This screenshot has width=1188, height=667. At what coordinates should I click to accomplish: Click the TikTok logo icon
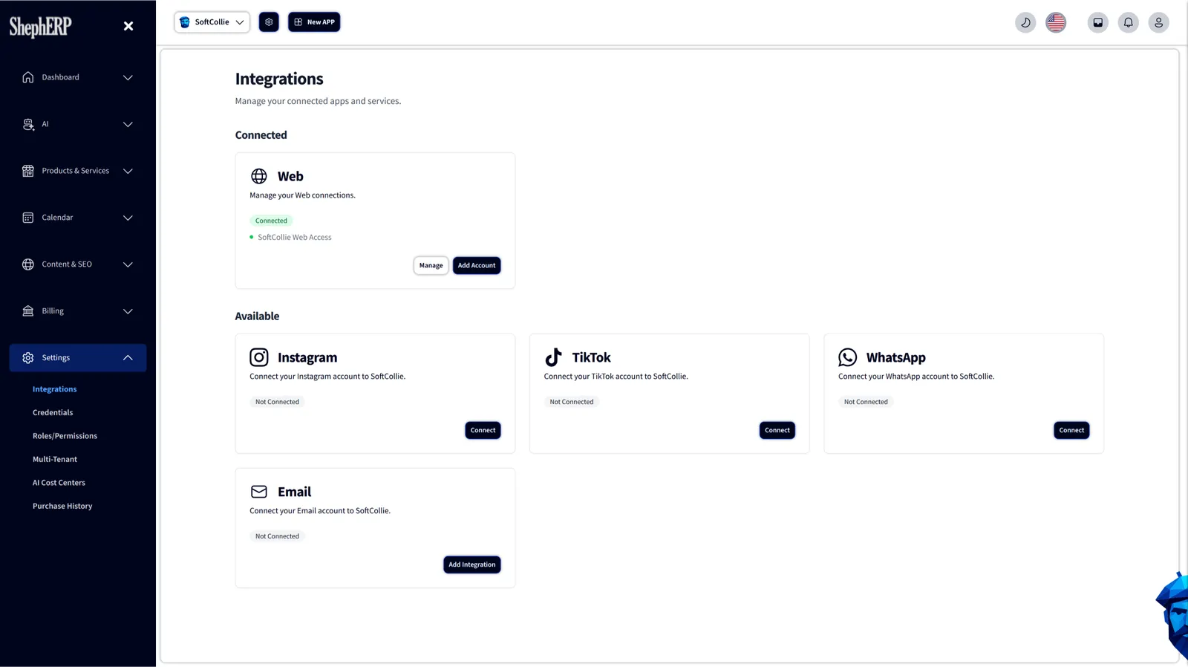coord(553,357)
